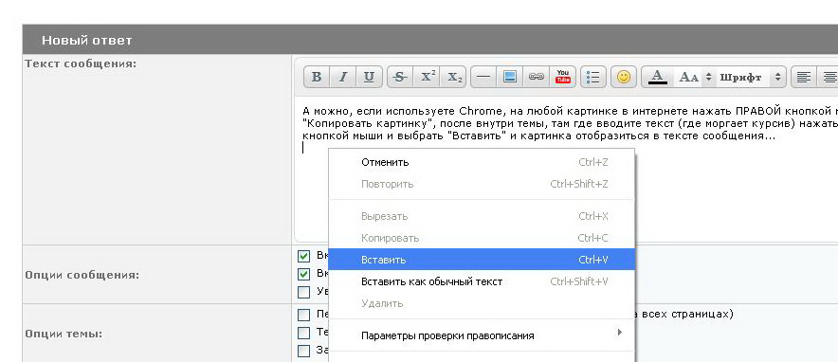Check the 'Те' topic option checkbox
Image resolution: width=838 pixels, height=362 pixels.
point(303,334)
